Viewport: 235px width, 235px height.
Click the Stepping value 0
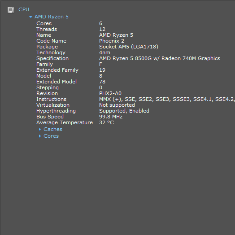pos(101,87)
